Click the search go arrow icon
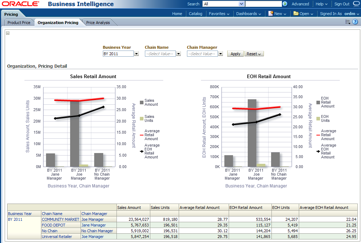This screenshot has width=361, height=243. click(285, 4)
